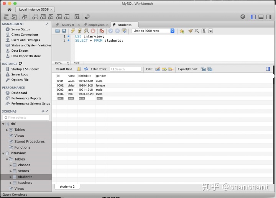The height and width of the screenshot is (198, 276).
Task: Execute the query with lightning icon
Action: click(x=73, y=31)
